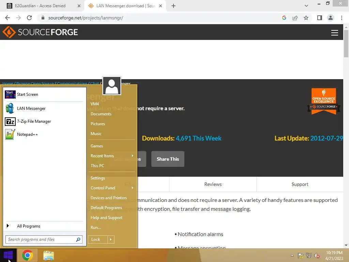This screenshot has width=349, height=262.
Task: Open the Run... dialog
Action: coord(96,228)
